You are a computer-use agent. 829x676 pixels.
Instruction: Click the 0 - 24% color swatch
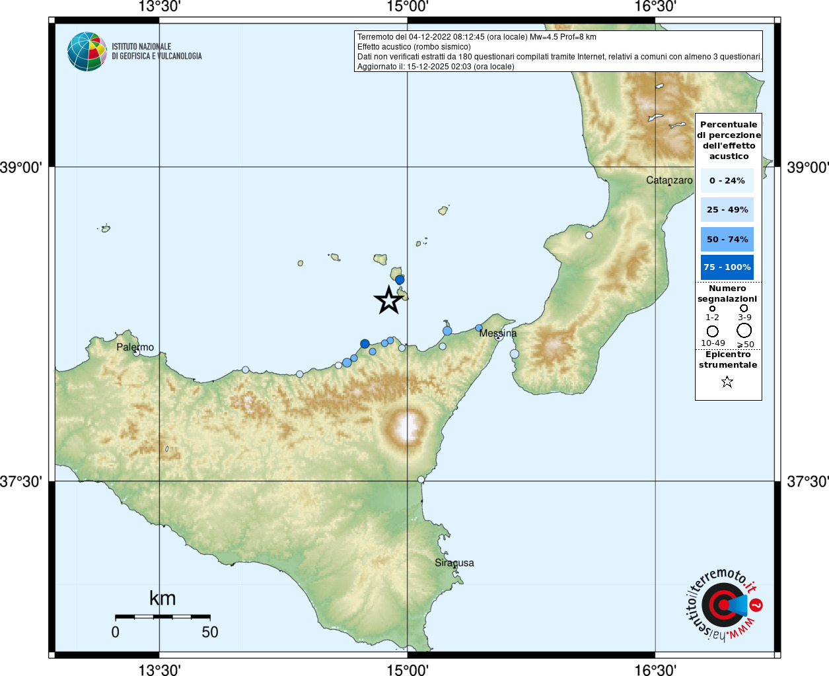pos(727,180)
